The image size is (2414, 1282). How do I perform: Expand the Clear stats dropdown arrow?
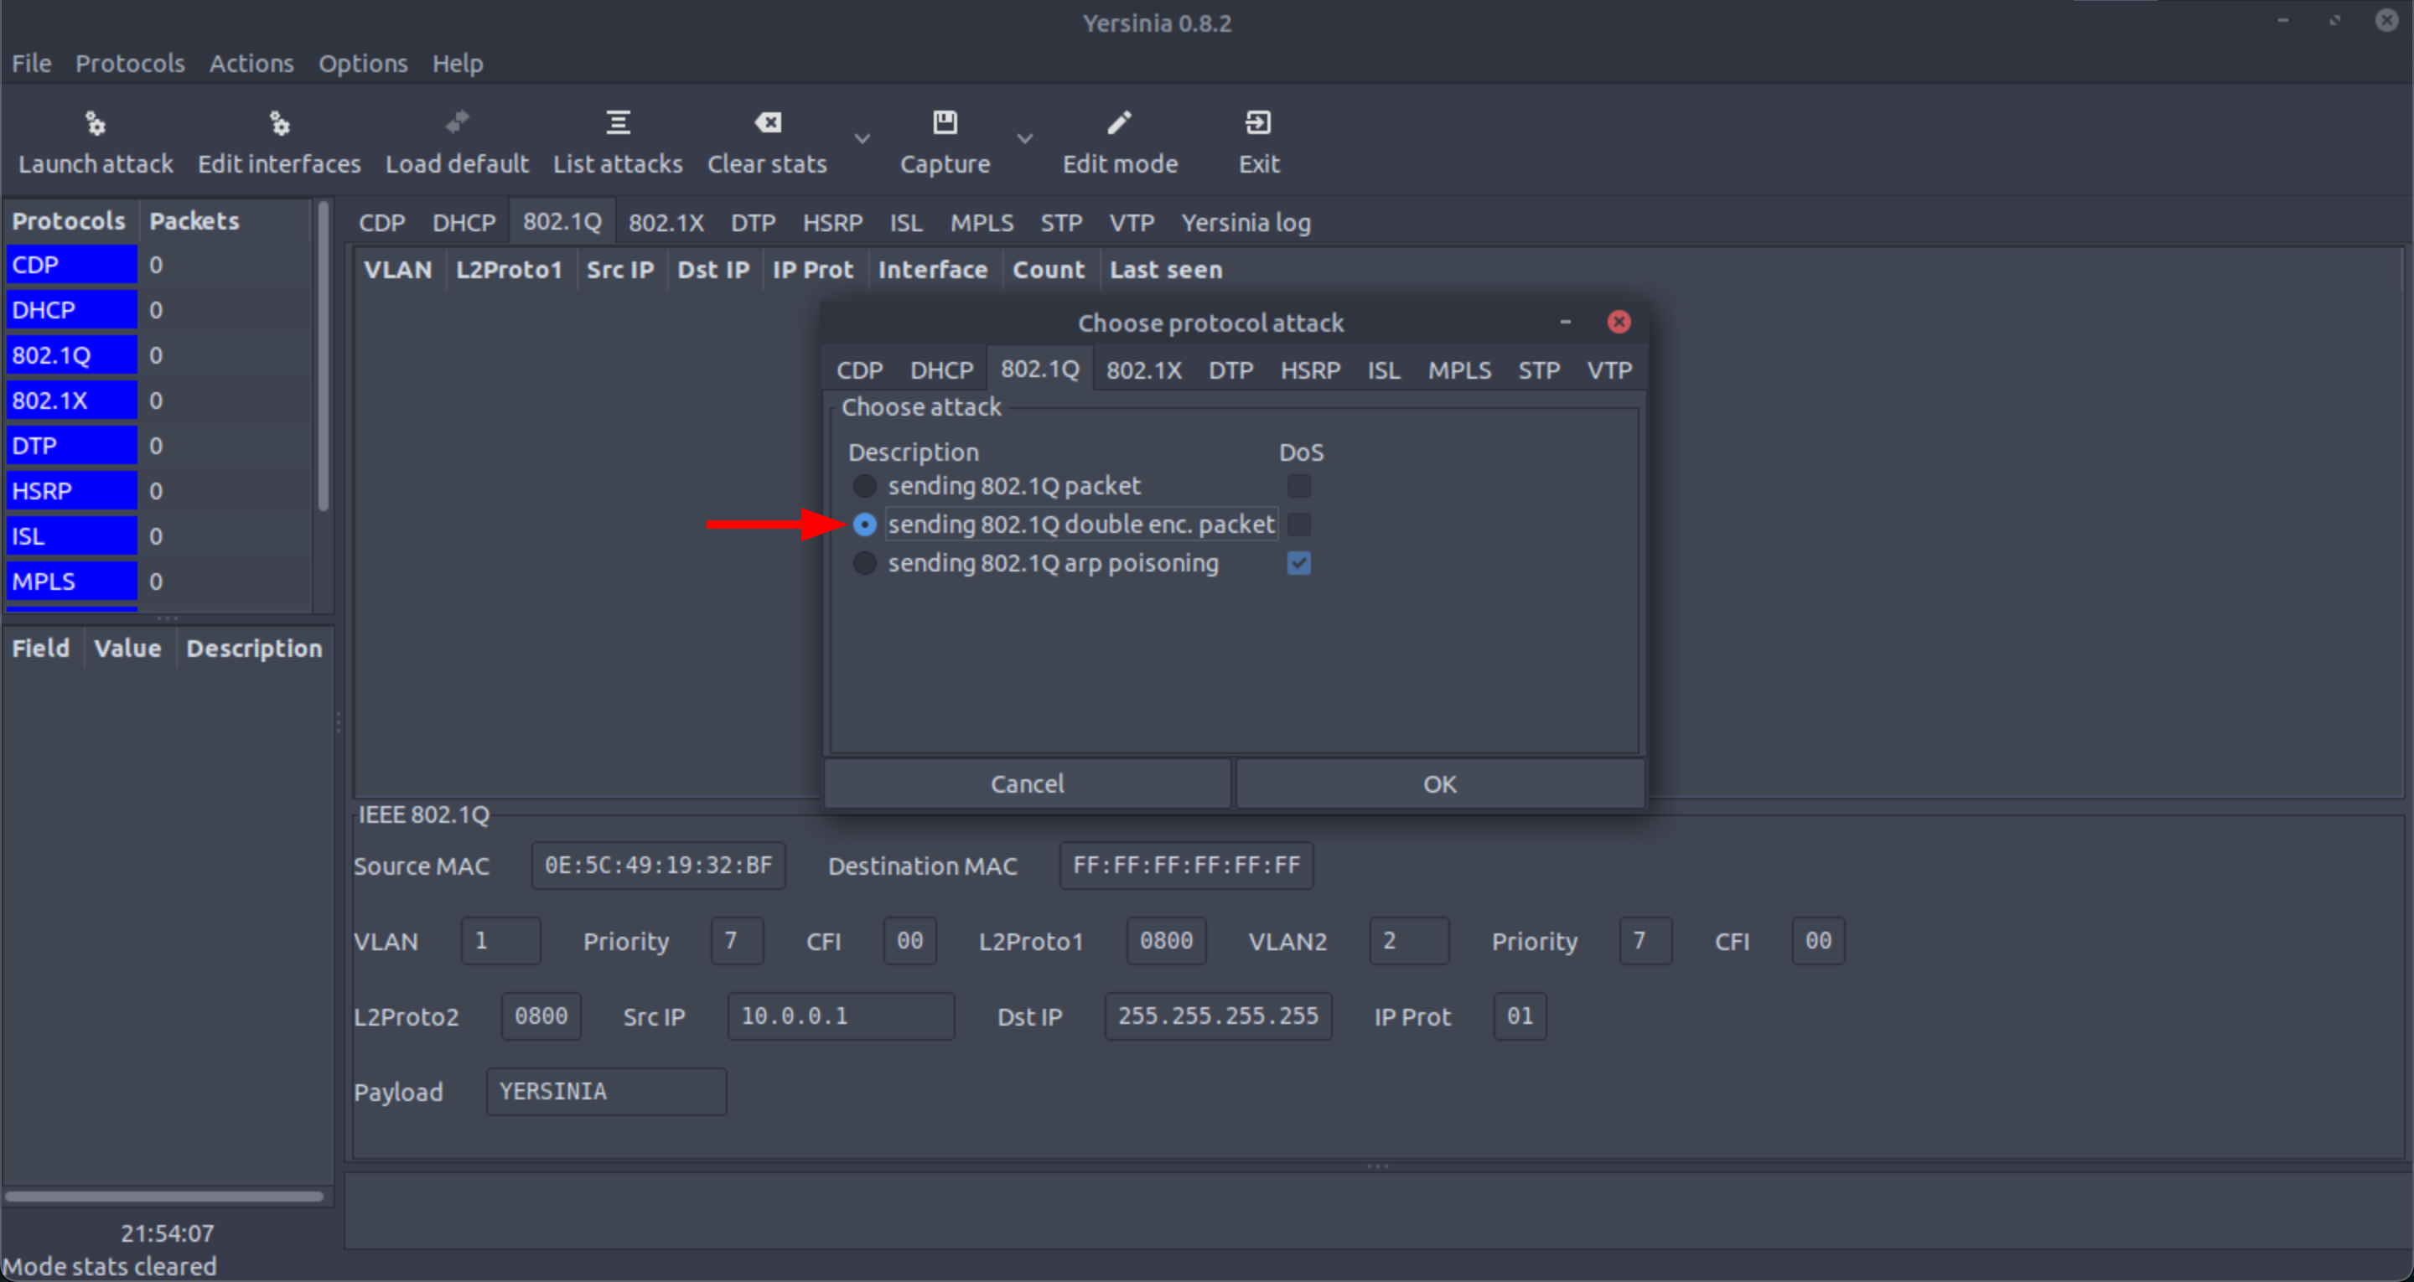pos(863,139)
